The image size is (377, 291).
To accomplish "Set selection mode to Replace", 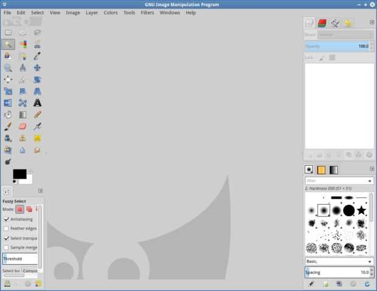I will 19,210.
